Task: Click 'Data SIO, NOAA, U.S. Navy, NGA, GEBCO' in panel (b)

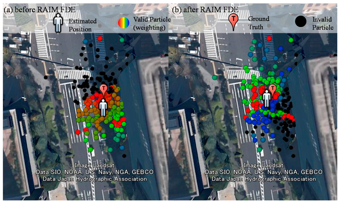Action: [264, 172]
